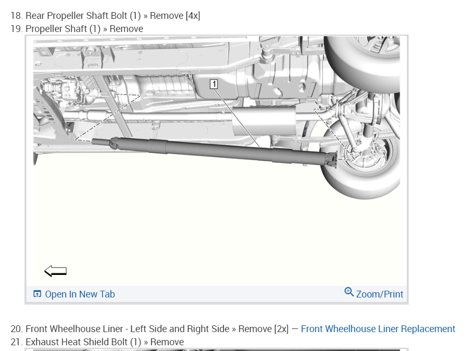
Task: Click the magnifier icon beside Zoom/Print
Action: point(349,292)
